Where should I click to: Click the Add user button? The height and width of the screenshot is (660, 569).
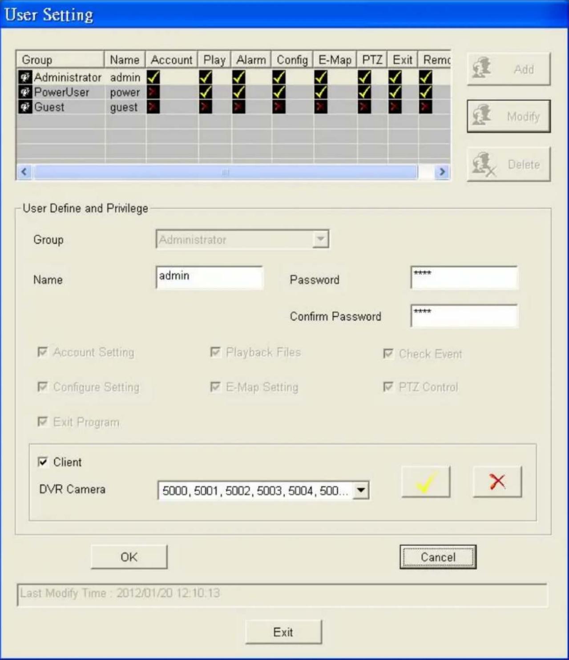(x=508, y=69)
